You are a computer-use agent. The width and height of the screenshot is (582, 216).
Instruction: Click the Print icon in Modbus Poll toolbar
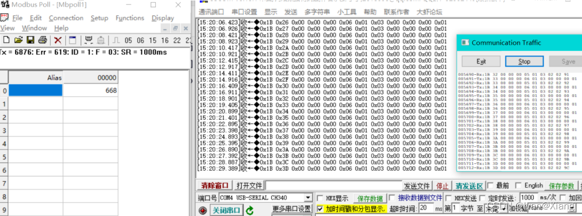pyautogui.click(x=43, y=40)
